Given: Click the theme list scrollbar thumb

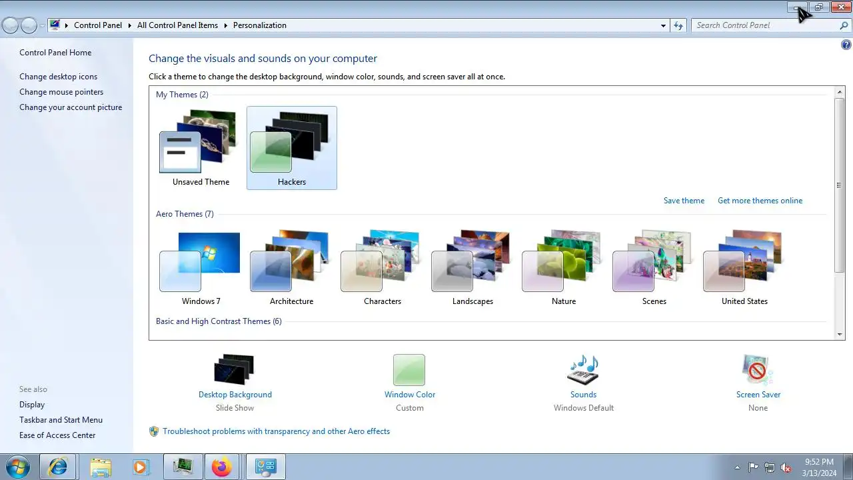Looking at the screenshot, I should point(840,185).
